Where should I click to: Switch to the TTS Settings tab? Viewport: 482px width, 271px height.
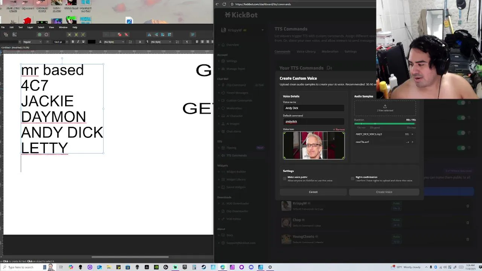point(350,52)
